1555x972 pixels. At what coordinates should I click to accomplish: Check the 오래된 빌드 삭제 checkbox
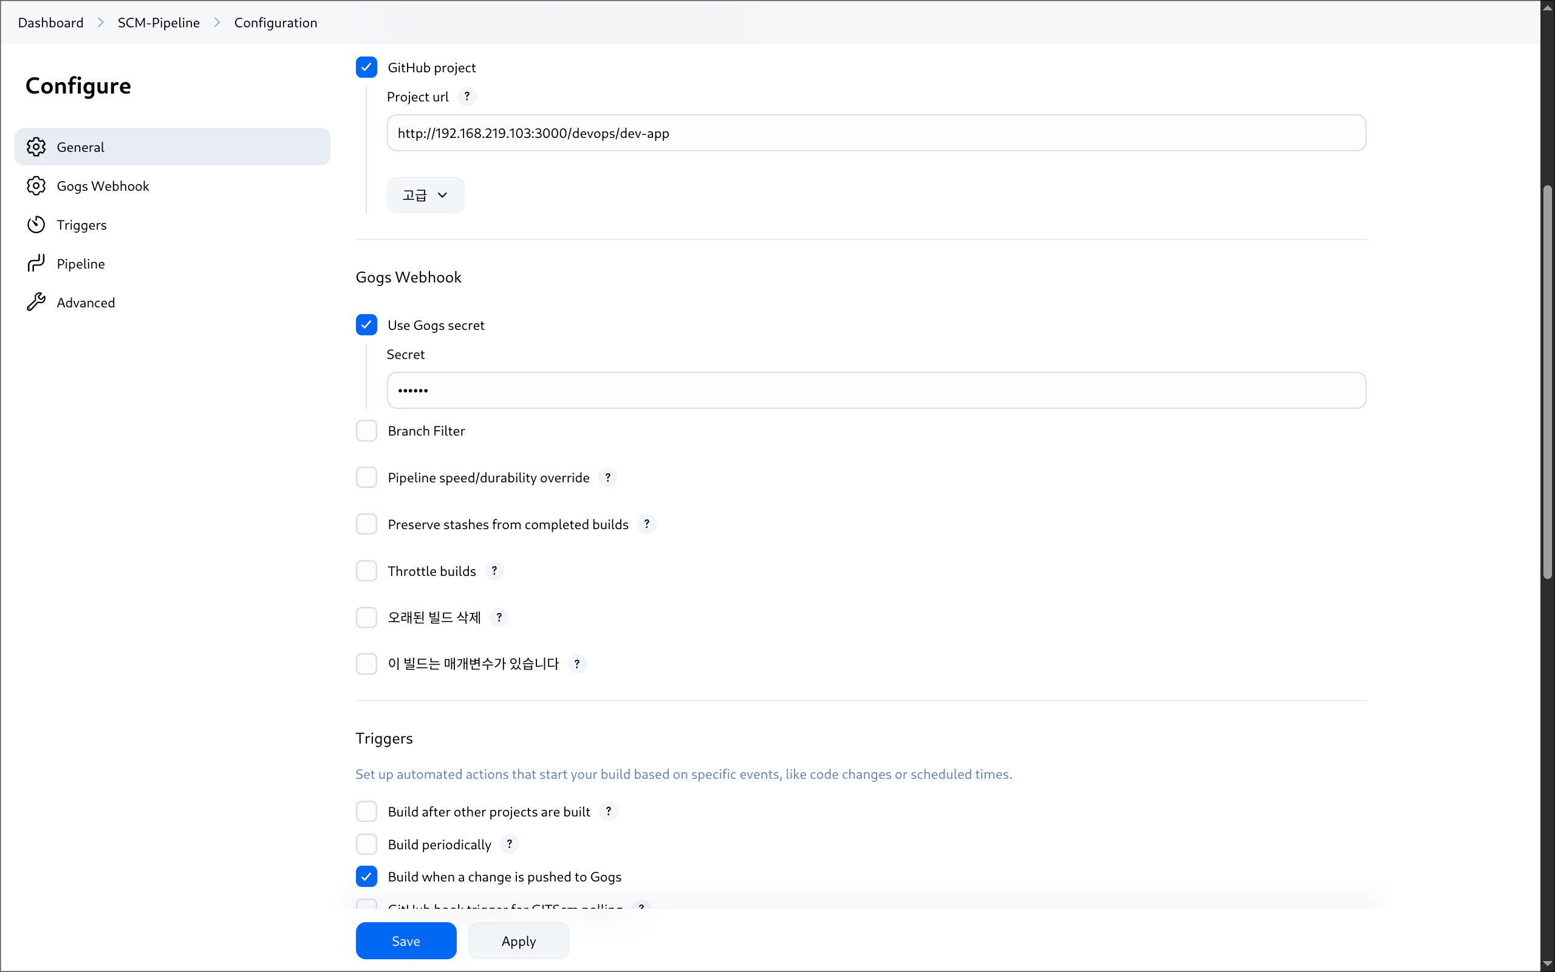[x=366, y=617]
